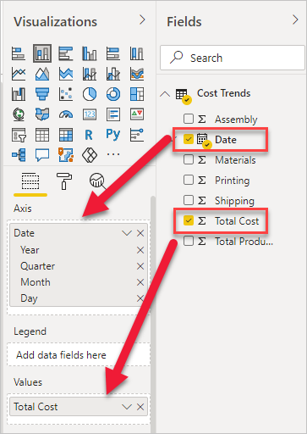The height and width of the screenshot is (434, 307).
Task: Collapse the Fields pane
Action: coord(295,20)
